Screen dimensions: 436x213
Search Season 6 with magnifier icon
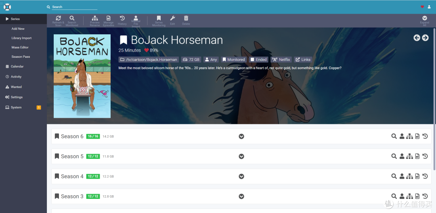pos(394,136)
